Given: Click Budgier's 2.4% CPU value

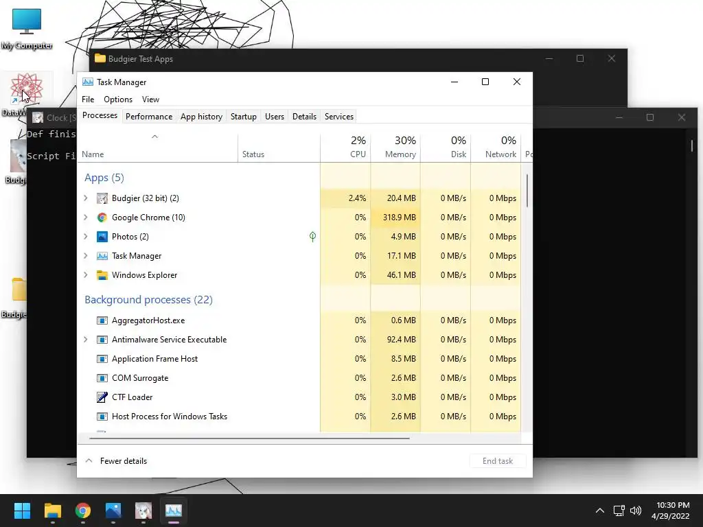Looking at the screenshot, I should tap(346, 198).
